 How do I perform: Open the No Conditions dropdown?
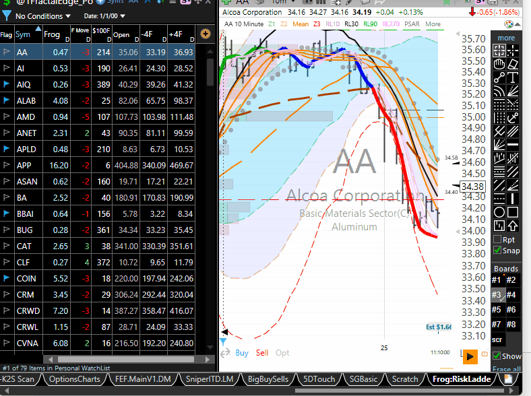pyautogui.click(x=42, y=16)
